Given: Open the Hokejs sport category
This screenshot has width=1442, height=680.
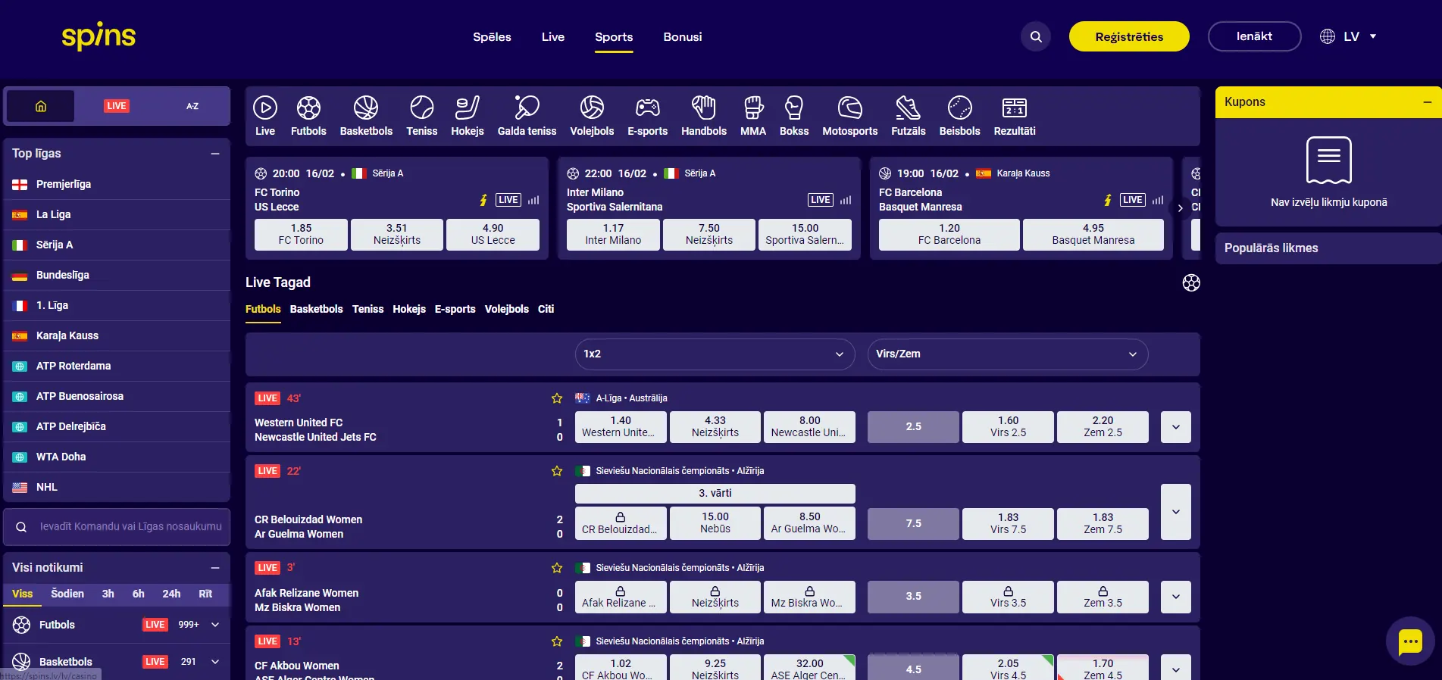Looking at the screenshot, I should (x=467, y=116).
